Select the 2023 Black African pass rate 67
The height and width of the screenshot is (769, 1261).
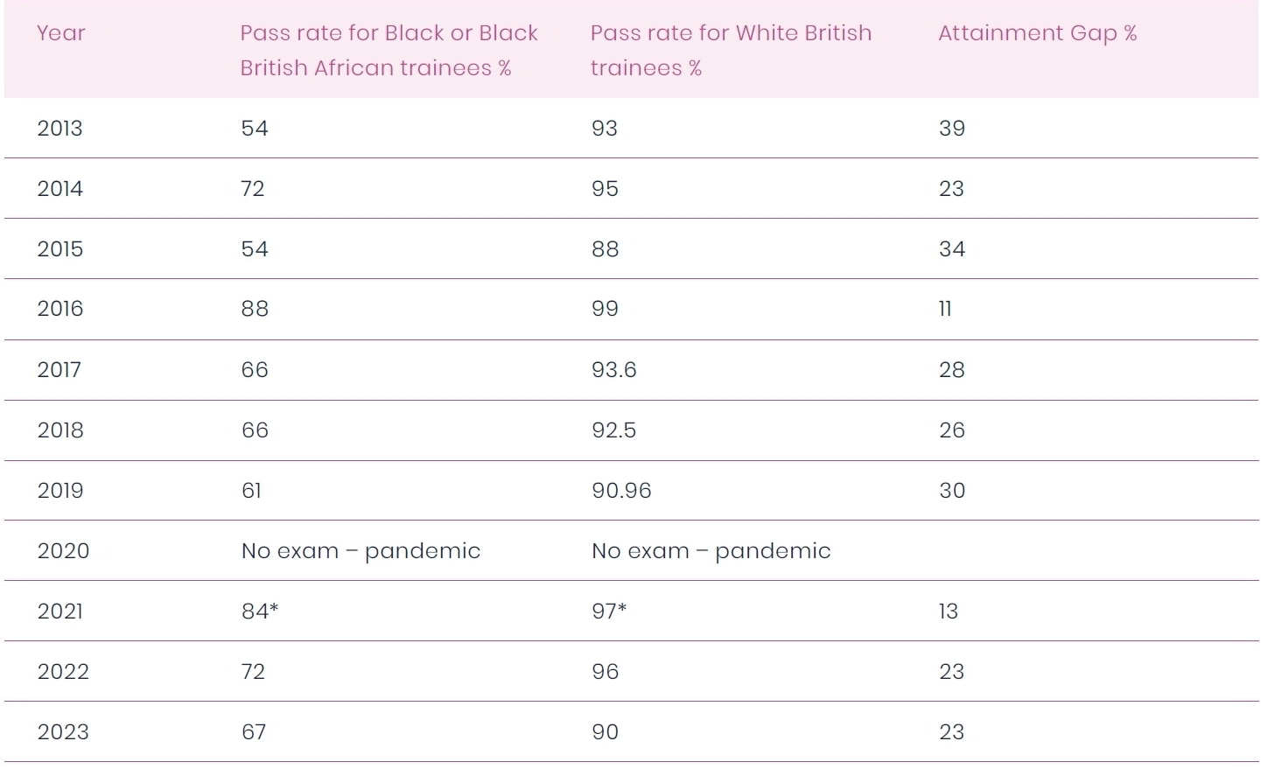(254, 732)
